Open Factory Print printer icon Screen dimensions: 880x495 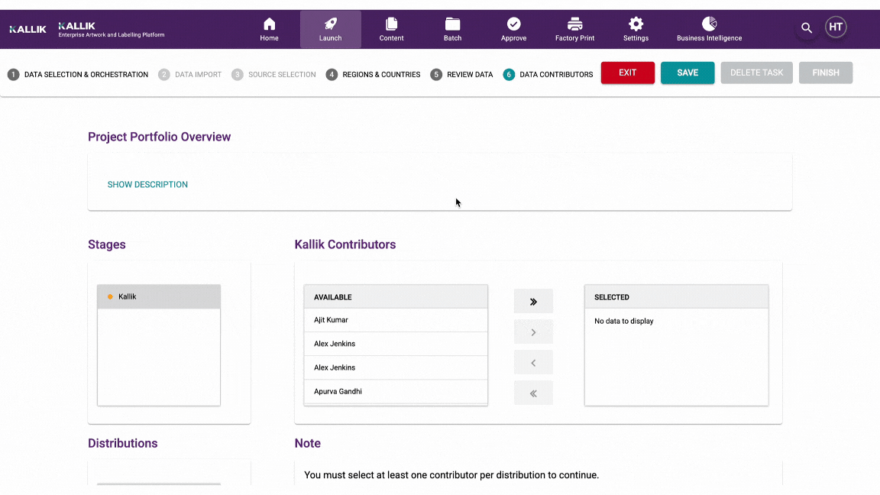tap(574, 24)
